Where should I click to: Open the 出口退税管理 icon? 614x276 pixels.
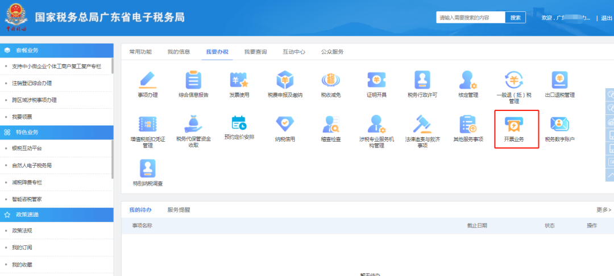559,80
